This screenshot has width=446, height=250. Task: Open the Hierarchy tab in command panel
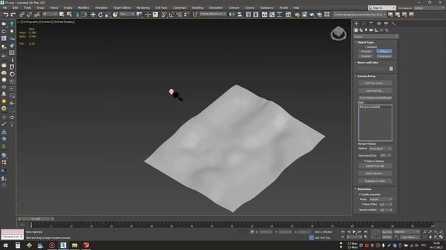pos(371,24)
